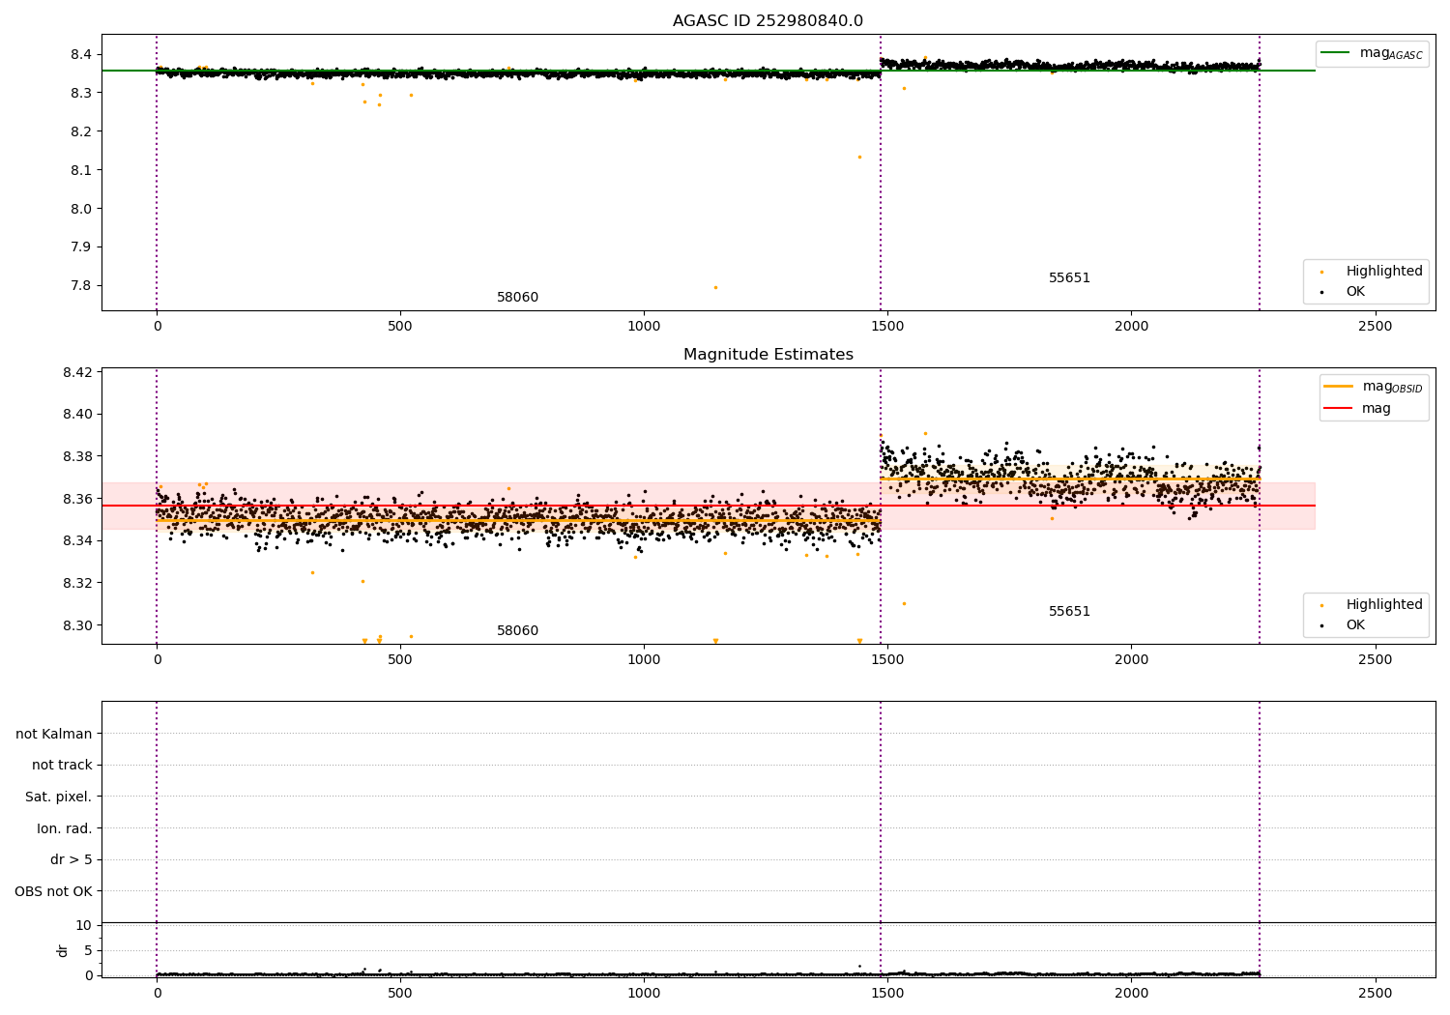Click "Highlighted" in the Magnitude Estimates legend

point(1373,604)
